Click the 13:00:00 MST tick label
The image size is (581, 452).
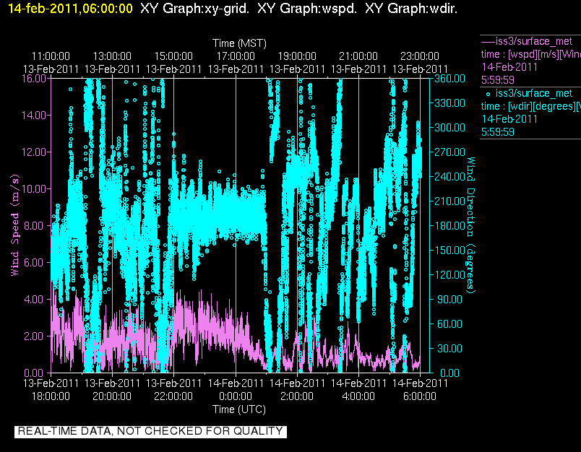point(112,56)
